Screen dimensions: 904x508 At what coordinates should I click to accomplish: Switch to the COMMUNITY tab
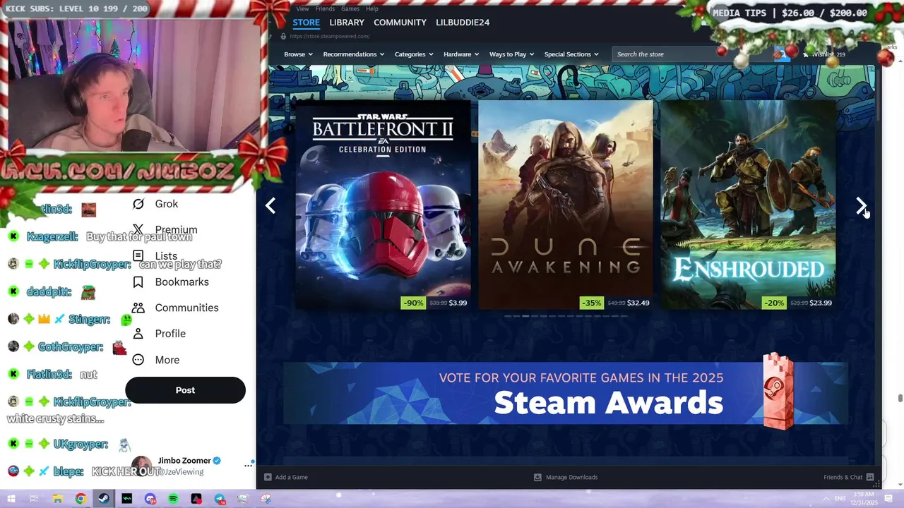pyautogui.click(x=400, y=23)
